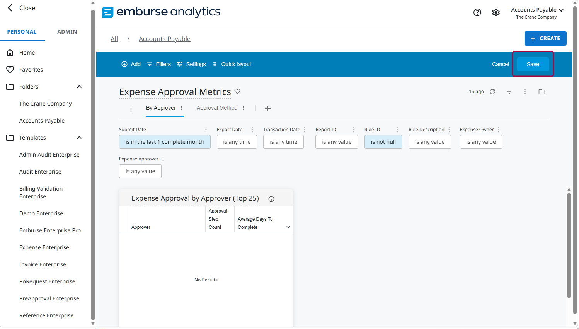Open the help question mark icon
This screenshot has width=579, height=329.
pyautogui.click(x=477, y=12)
